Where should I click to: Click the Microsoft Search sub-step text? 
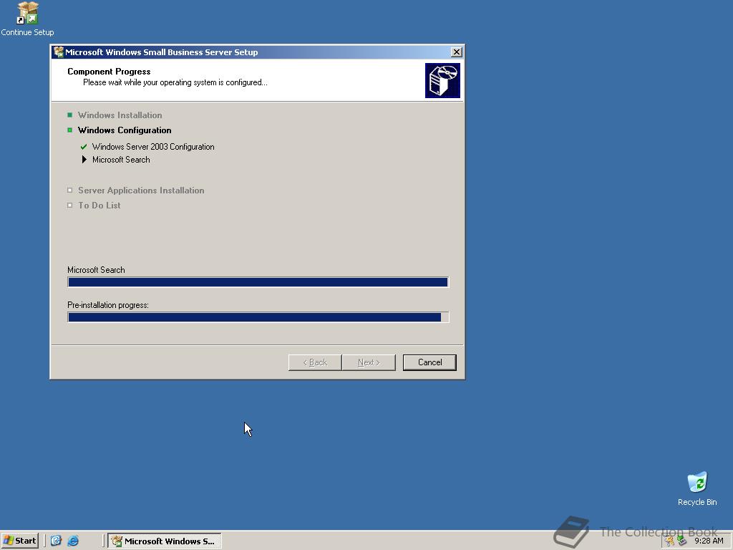point(121,160)
